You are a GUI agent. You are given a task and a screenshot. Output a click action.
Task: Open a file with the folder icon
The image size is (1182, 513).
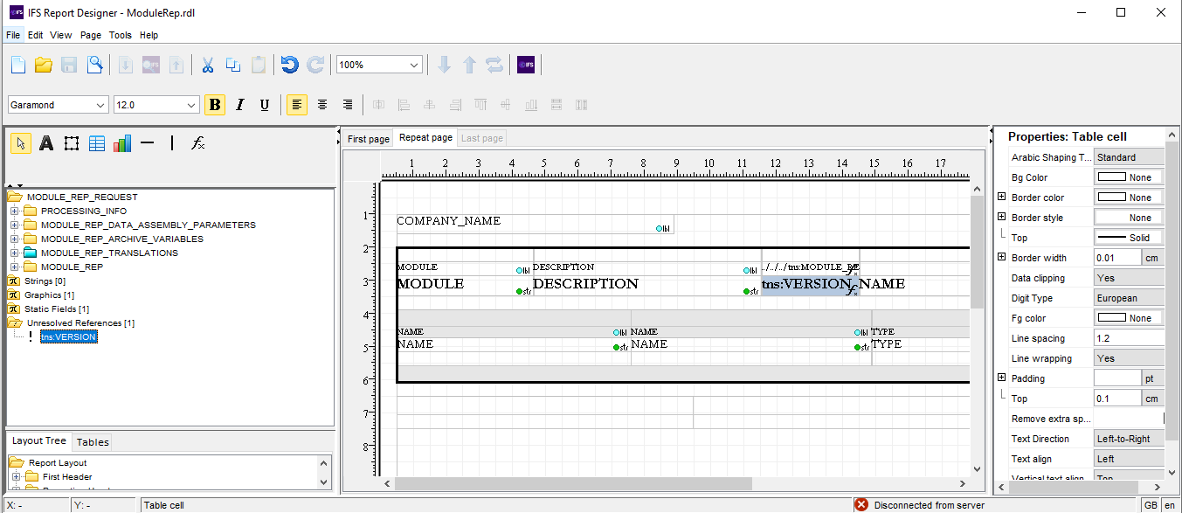[x=44, y=65]
